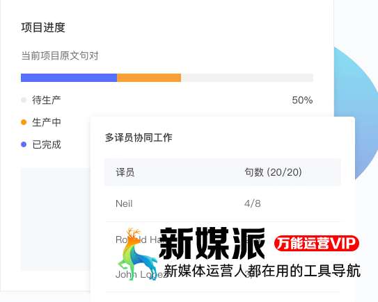
Task: Click the colorful deer logo icon
Action: [x=137, y=253]
